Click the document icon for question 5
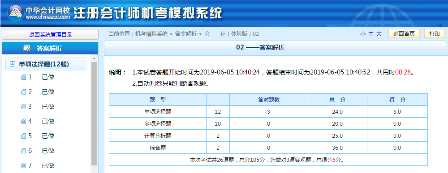The width and height of the screenshot is (448, 173). [24, 136]
